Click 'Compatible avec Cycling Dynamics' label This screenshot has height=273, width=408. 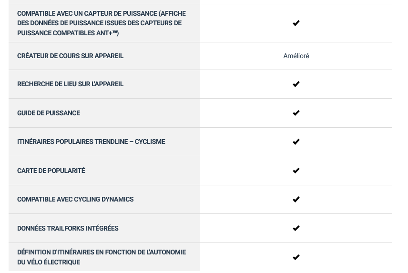click(75, 200)
